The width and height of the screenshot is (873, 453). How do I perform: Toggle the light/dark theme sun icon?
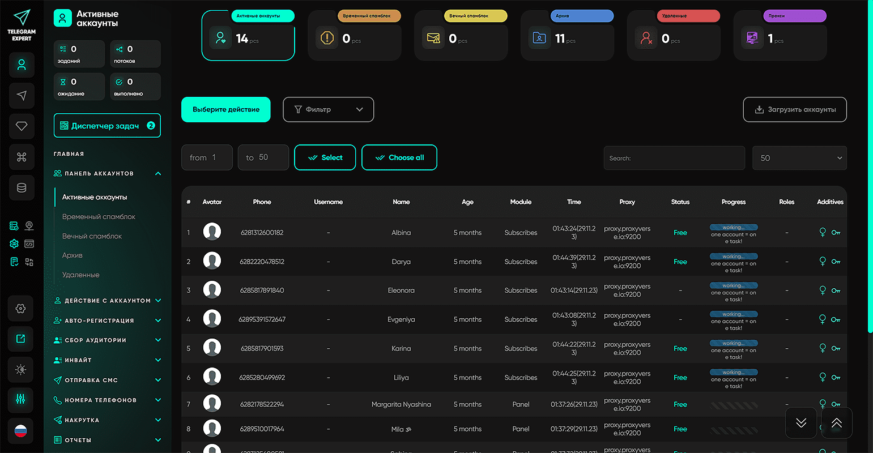pyautogui.click(x=21, y=369)
